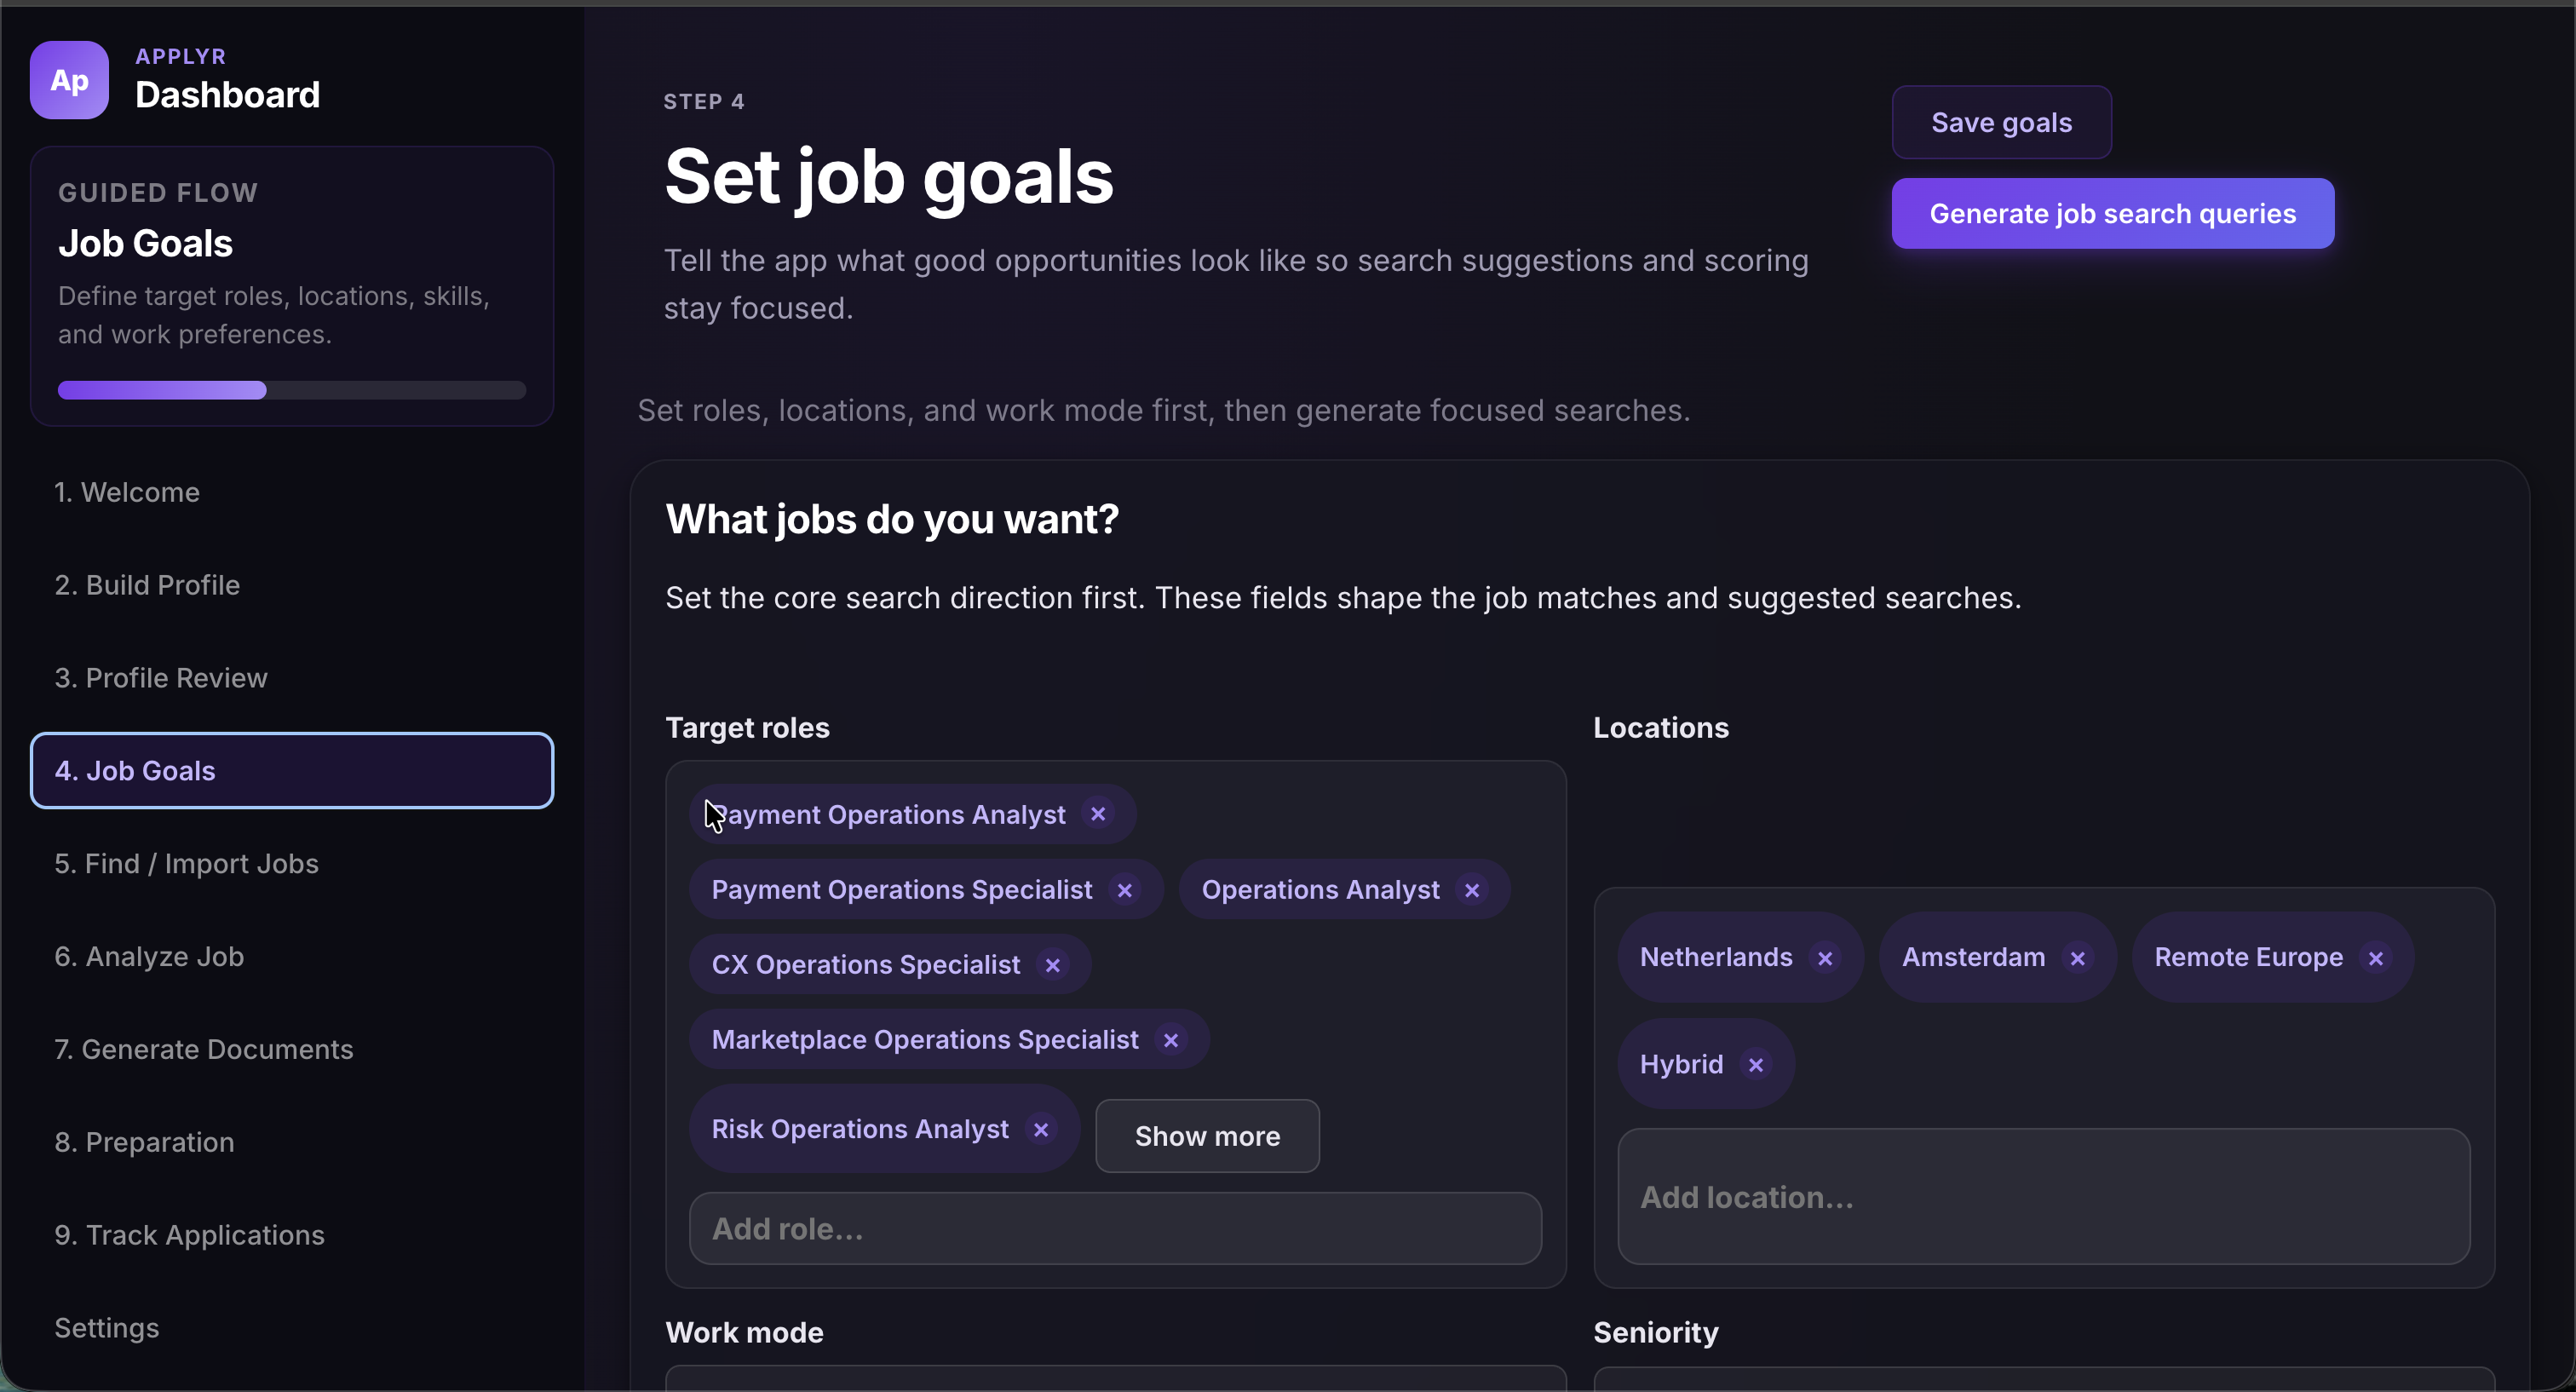Image resolution: width=2576 pixels, height=1392 pixels.
Task: Click the Target roles heading
Action: [x=747, y=728]
